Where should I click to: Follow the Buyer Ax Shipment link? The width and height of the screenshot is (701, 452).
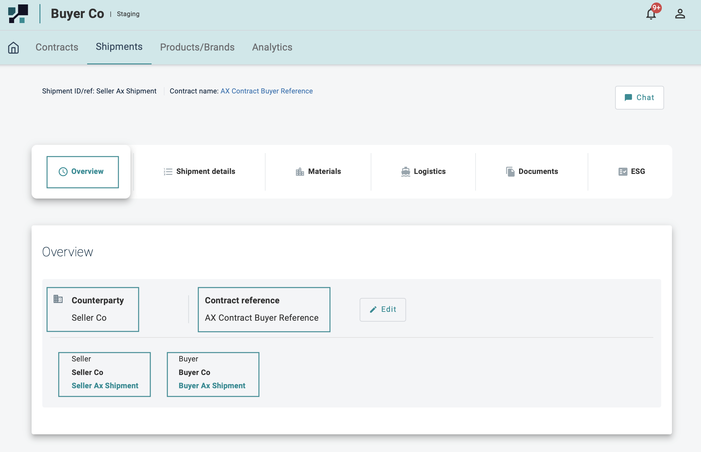212,386
